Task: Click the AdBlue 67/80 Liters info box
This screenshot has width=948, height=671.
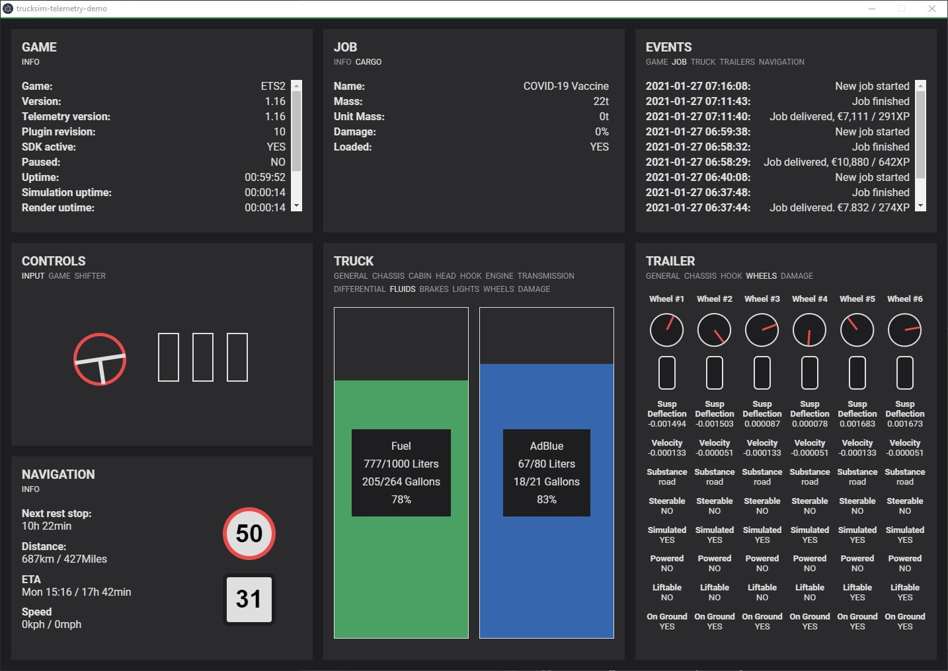Action: (x=547, y=473)
